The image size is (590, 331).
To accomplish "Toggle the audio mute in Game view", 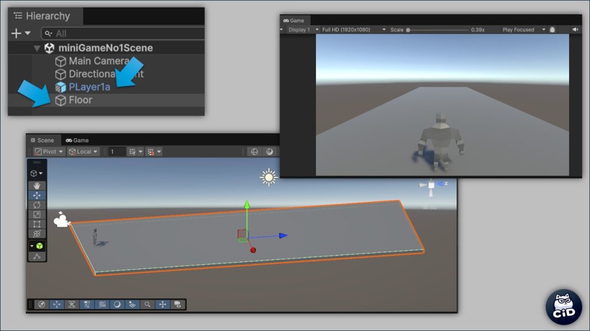I will tap(575, 29).
